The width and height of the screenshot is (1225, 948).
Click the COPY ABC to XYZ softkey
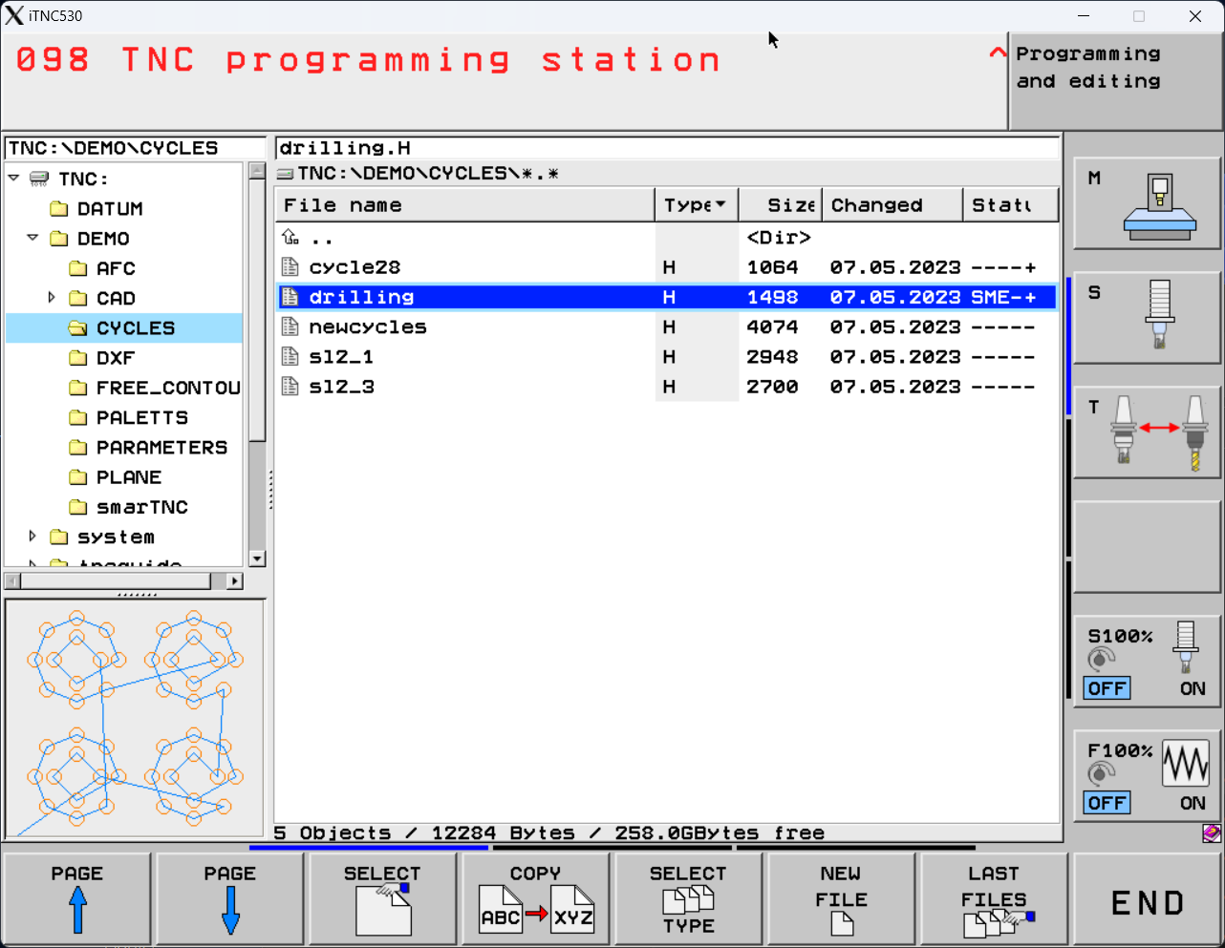click(x=536, y=899)
